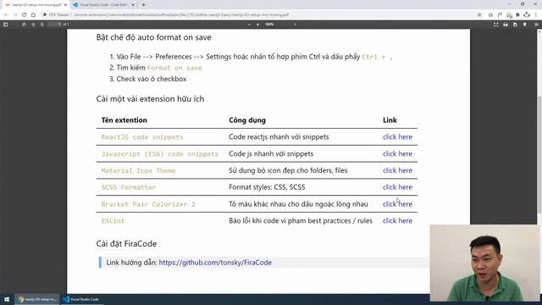
Task: Click the 'Javascript (ES6) code snippets' cell
Action: click(160, 153)
